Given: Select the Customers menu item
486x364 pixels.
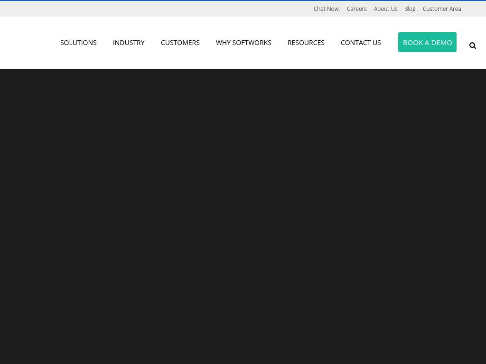Looking at the screenshot, I should click(x=180, y=43).
